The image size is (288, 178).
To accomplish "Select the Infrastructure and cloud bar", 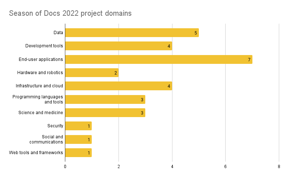I will [x=118, y=86].
